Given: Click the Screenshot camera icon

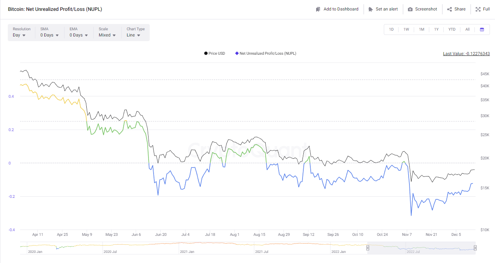Looking at the screenshot, I should [410, 9].
